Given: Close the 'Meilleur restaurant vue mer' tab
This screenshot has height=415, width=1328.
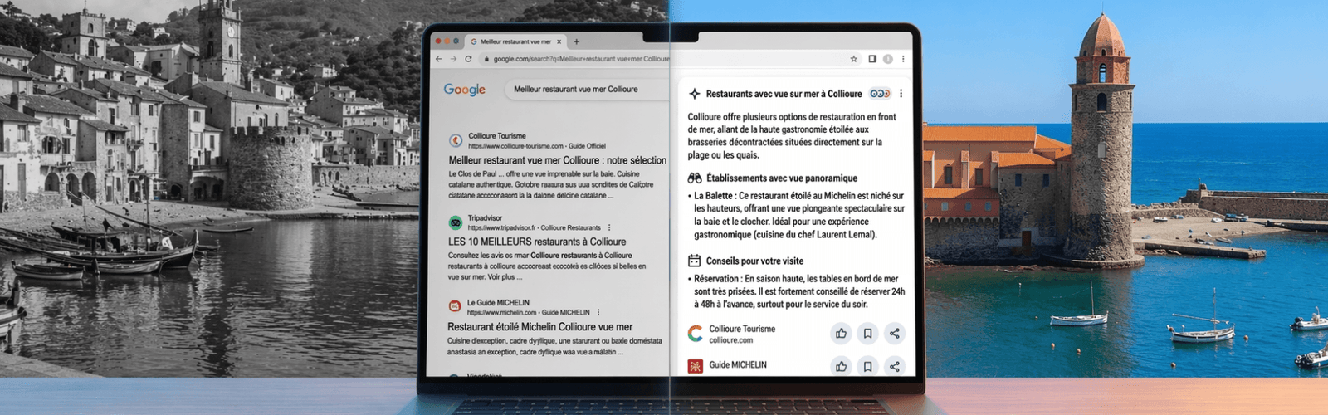Looking at the screenshot, I should [559, 41].
